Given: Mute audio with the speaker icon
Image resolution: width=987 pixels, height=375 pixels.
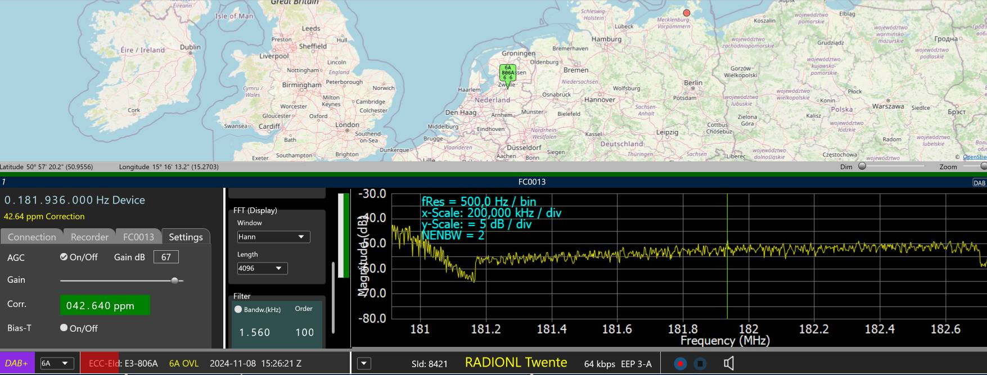Looking at the screenshot, I should 728,364.
